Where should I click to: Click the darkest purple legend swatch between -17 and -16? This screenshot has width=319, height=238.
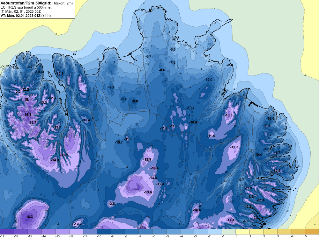7,232
